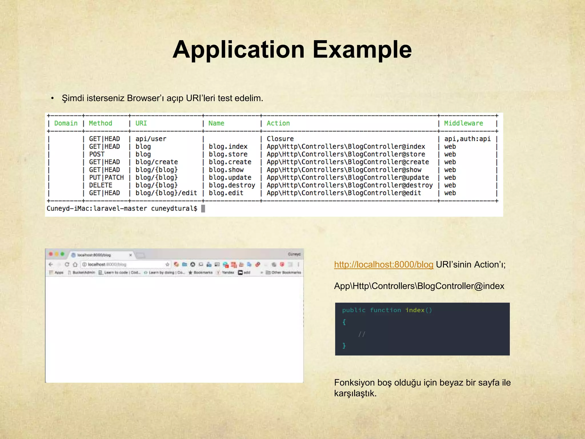Open the Yandex bookmark
Screen dimensions: 585x439
(x=225, y=272)
